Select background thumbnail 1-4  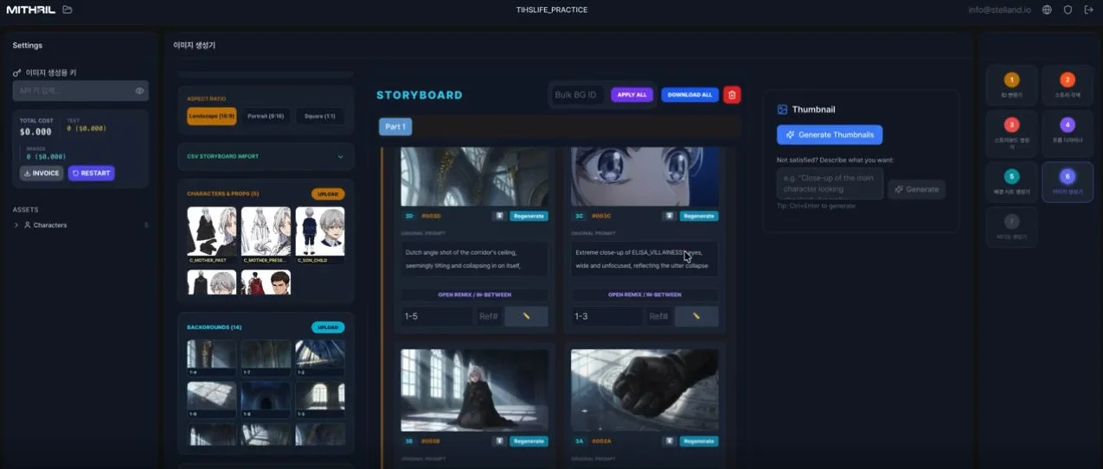tap(211, 358)
